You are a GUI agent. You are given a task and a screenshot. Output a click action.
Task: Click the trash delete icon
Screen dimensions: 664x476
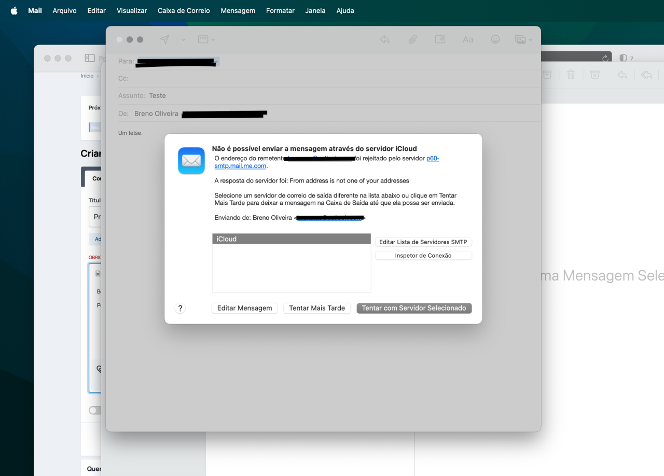[571, 75]
